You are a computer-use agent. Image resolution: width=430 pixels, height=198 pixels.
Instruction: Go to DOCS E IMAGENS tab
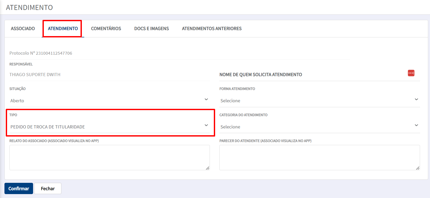152,29
